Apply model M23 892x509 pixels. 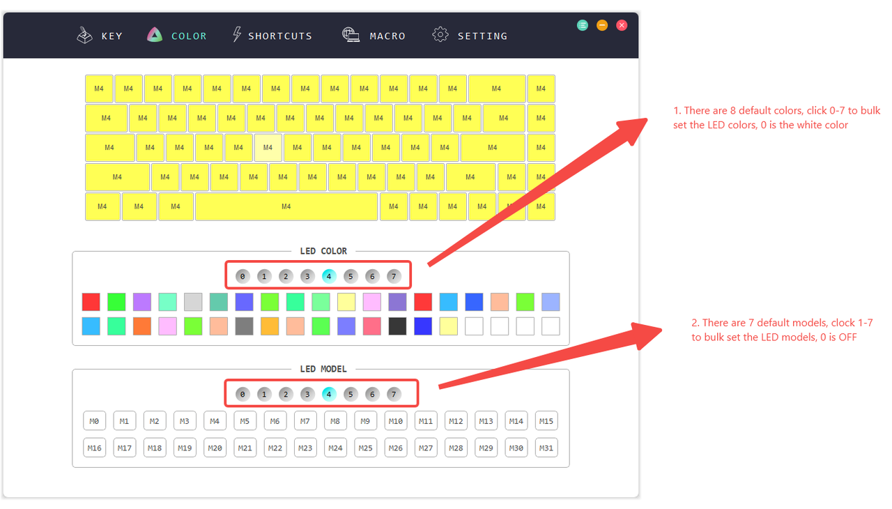(305, 448)
